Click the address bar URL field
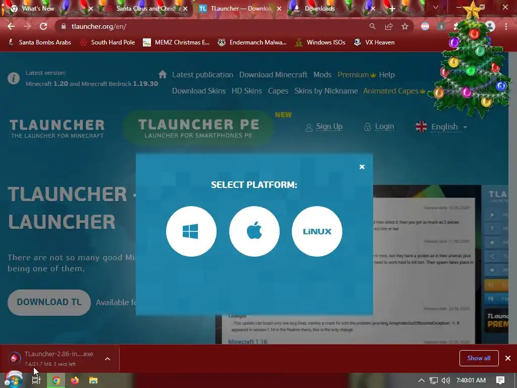 (211, 26)
